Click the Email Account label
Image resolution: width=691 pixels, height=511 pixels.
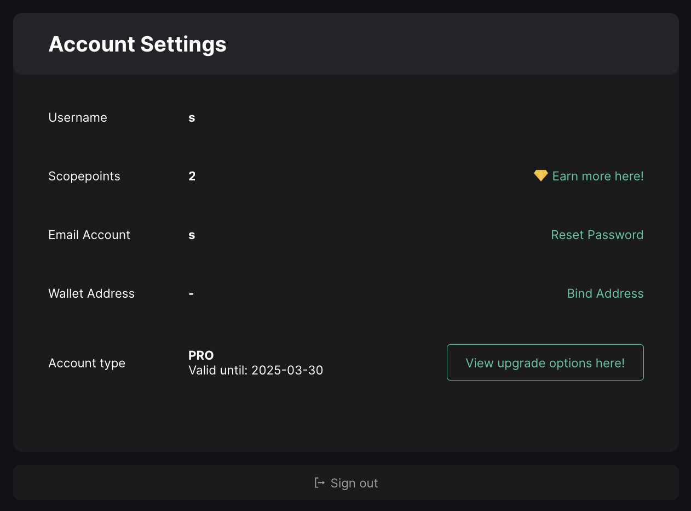89,235
